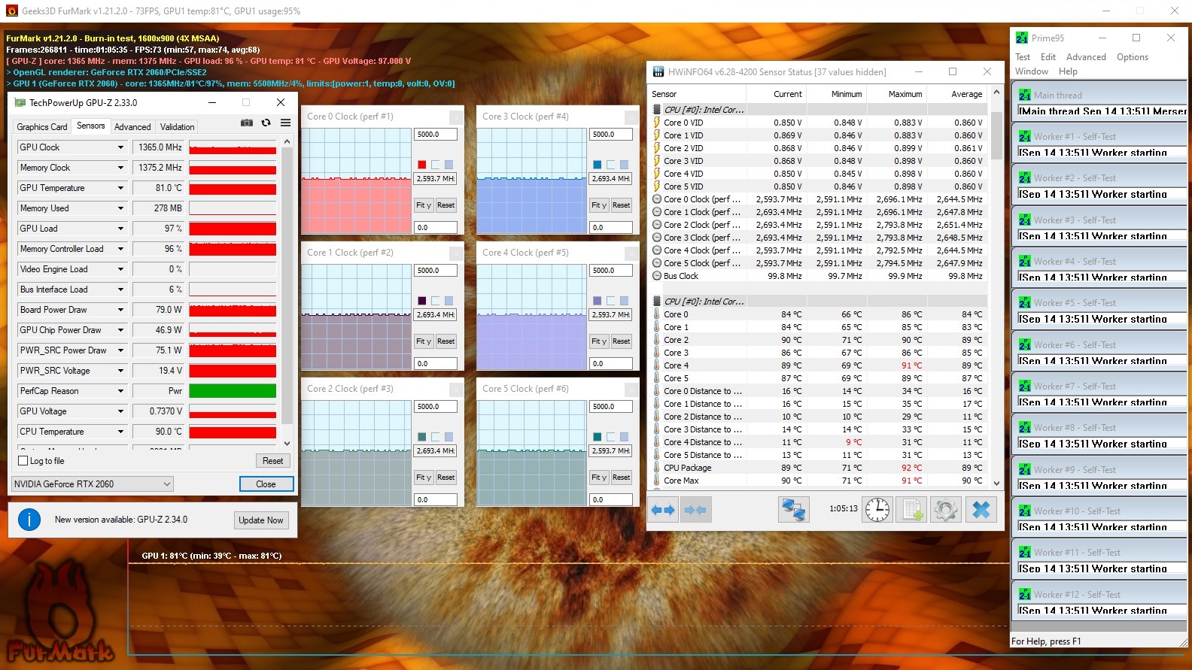The height and width of the screenshot is (670, 1192).
Task: Click Update Now button in GPU-Z
Action: [x=261, y=520]
